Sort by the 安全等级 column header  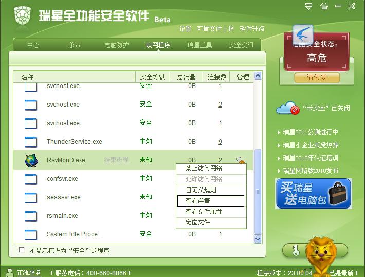pyautogui.click(x=152, y=77)
